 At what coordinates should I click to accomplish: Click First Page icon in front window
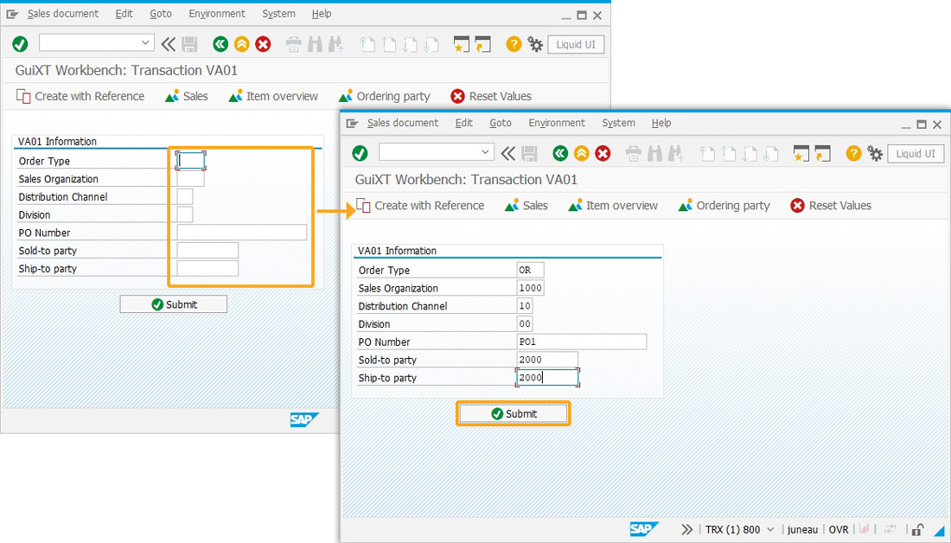click(x=706, y=154)
